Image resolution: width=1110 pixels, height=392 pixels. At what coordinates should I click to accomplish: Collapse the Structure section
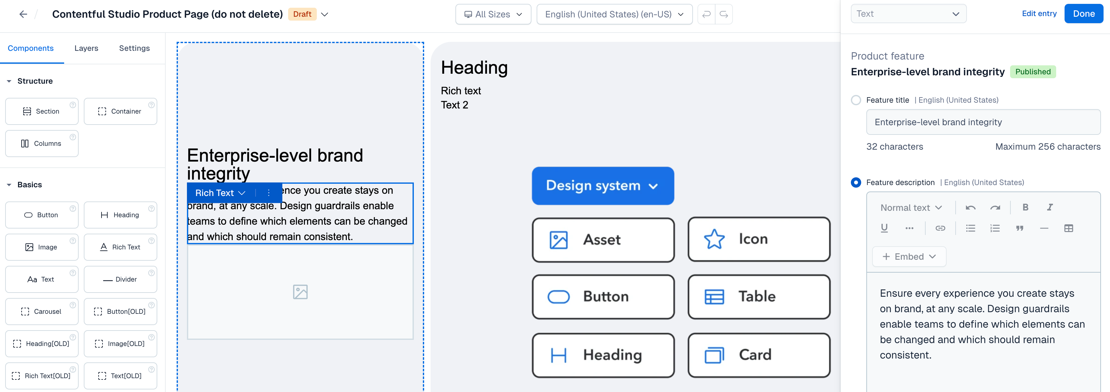9,81
